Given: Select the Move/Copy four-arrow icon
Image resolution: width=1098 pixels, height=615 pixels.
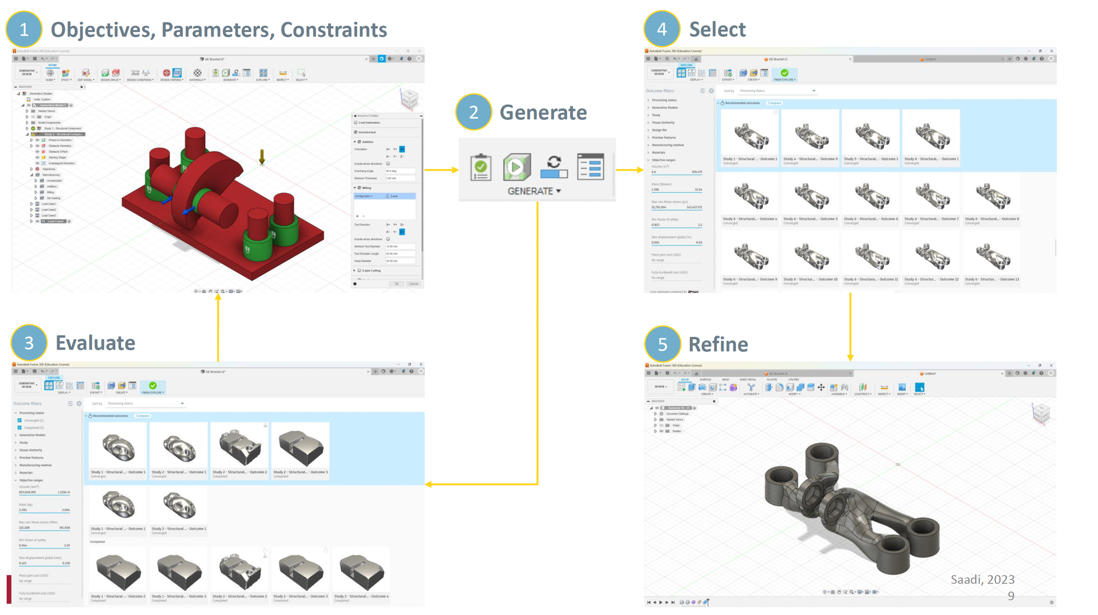Looking at the screenshot, I should tap(821, 387).
